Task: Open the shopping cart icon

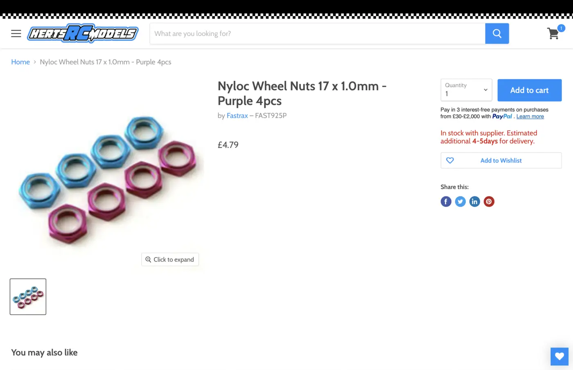Action: tap(554, 33)
